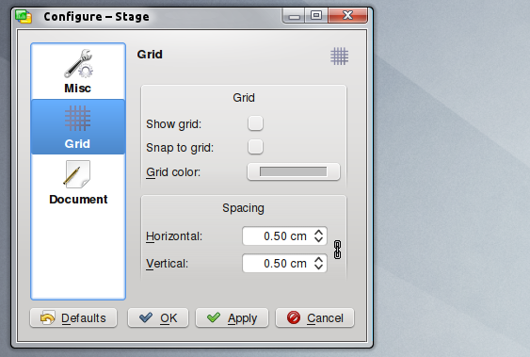Confirm the dialog with OK
Screen dimensions: 530x357
[158, 318]
